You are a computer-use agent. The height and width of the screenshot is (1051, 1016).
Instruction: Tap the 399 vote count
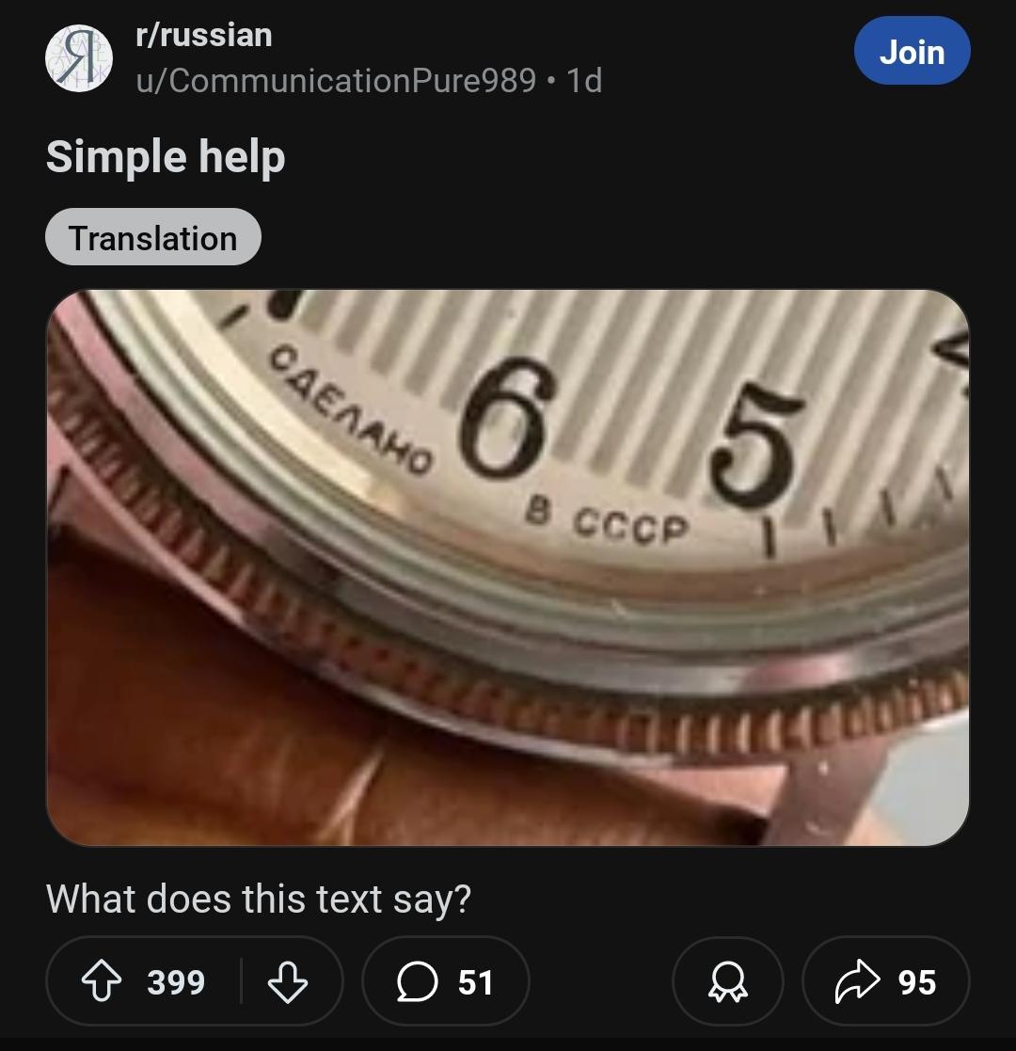click(176, 982)
